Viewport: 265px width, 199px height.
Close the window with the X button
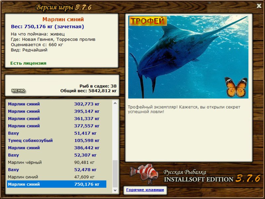pyautogui.click(x=259, y=6)
